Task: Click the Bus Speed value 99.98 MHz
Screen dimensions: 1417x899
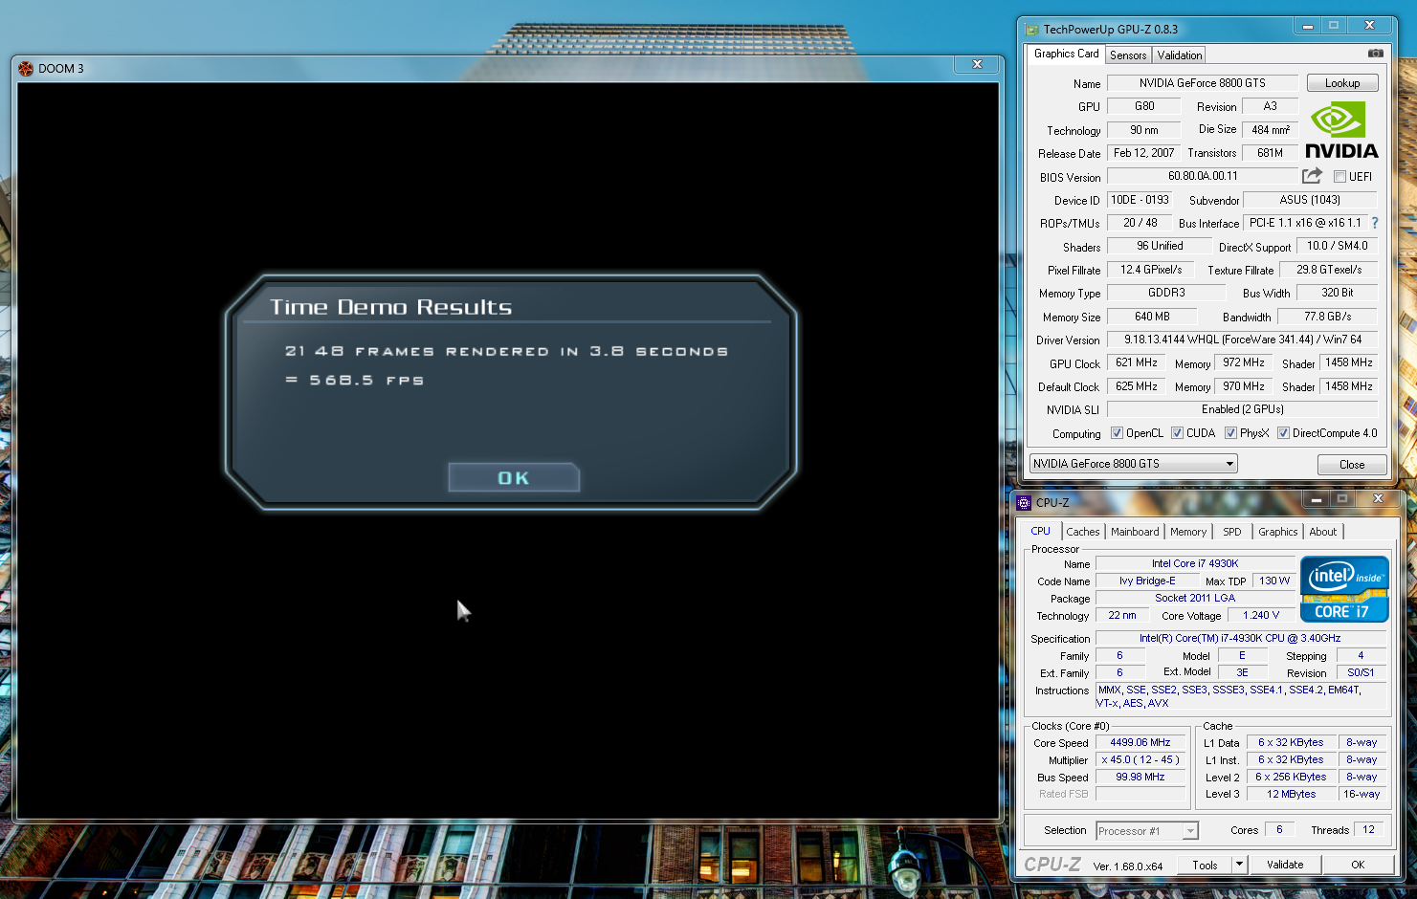Action: (1140, 778)
